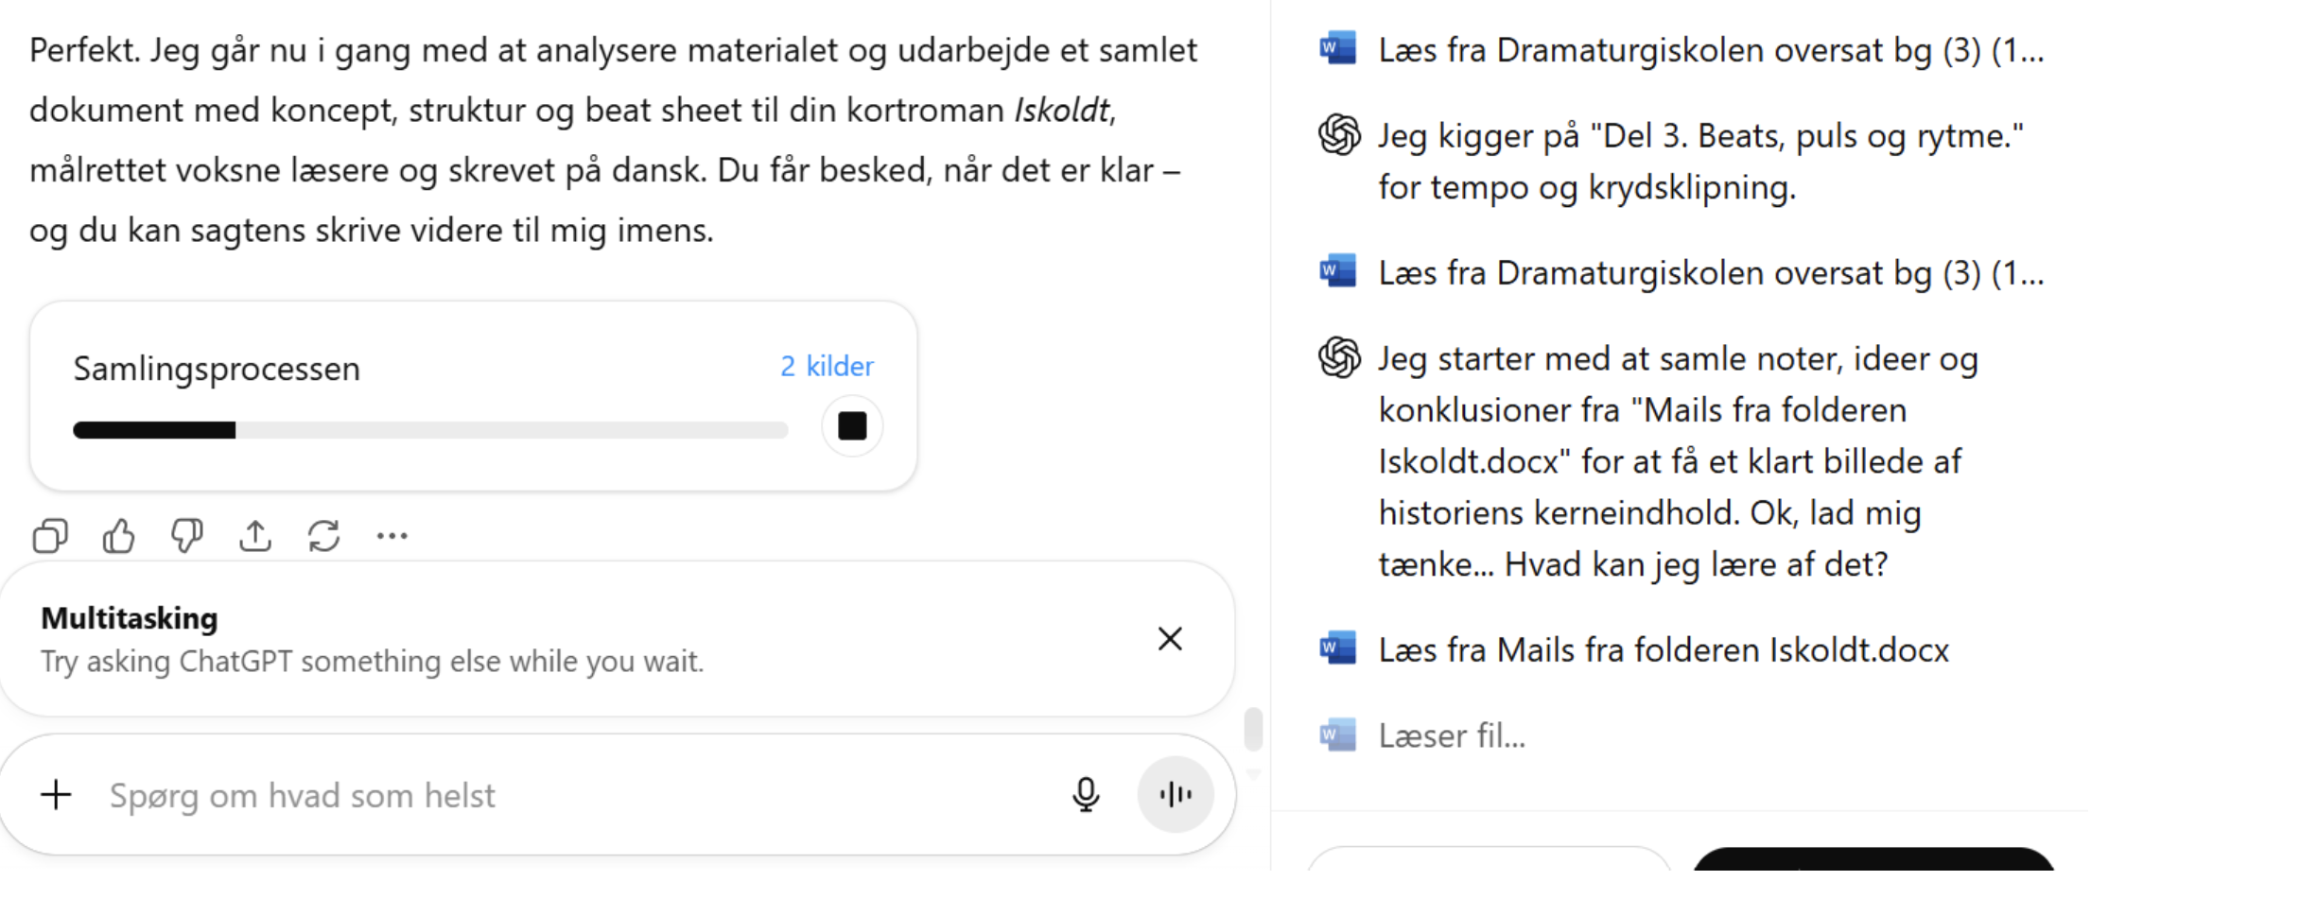Screen dimensions: 2300x898
Task: Give the response a thumbs down
Action: (x=186, y=535)
